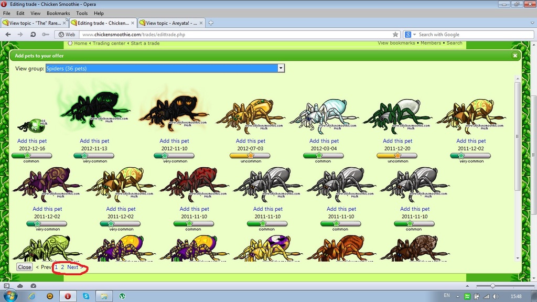Click the Close button in the dialog
537x302 pixels.
(x=25, y=267)
